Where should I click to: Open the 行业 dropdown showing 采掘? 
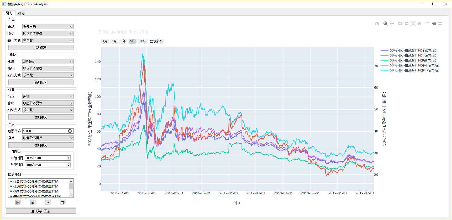tap(48, 96)
